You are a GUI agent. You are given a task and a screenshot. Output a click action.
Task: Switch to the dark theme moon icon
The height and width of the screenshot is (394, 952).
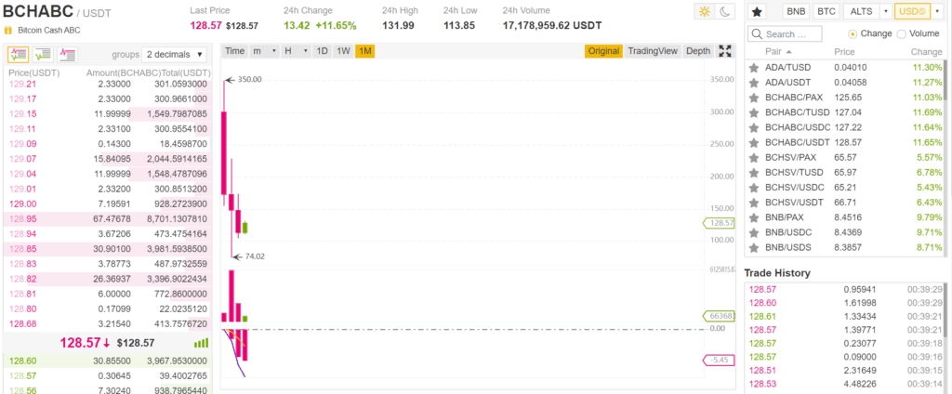(725, 11)
